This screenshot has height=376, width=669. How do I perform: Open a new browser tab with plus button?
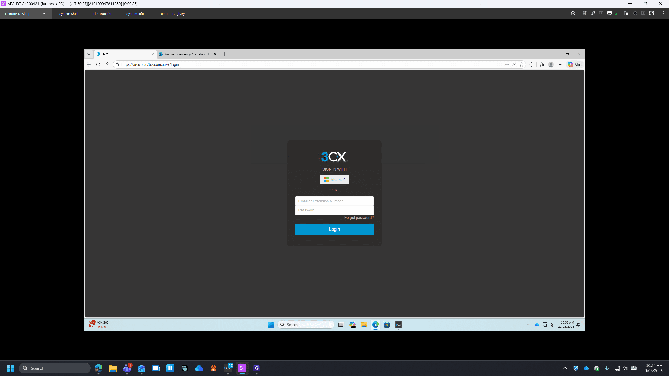coord(224,54)
